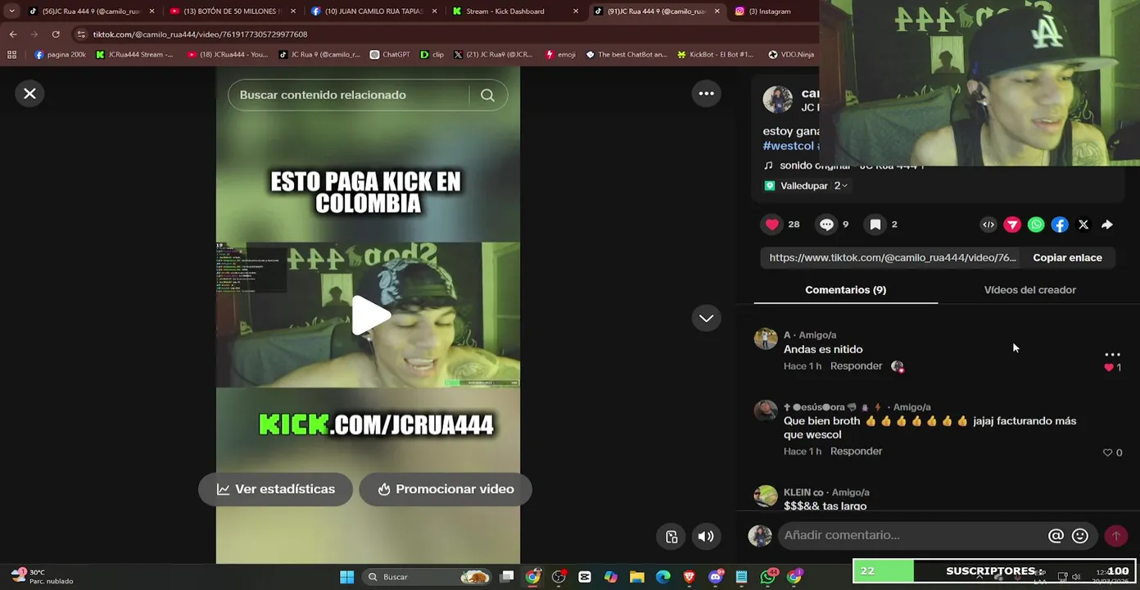Open the VDO.Ninja bookmark

791,55
